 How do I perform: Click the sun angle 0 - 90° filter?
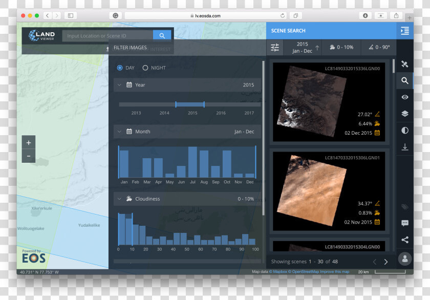(x=379, y=47)
